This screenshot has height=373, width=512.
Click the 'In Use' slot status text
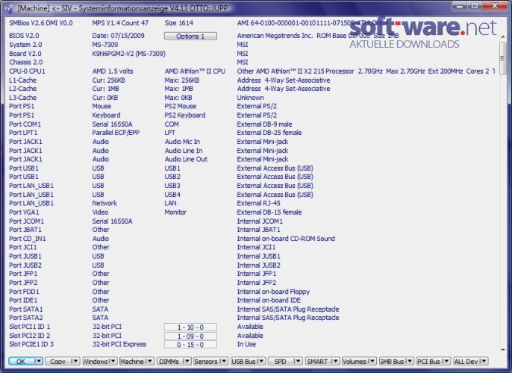[246, 345]
